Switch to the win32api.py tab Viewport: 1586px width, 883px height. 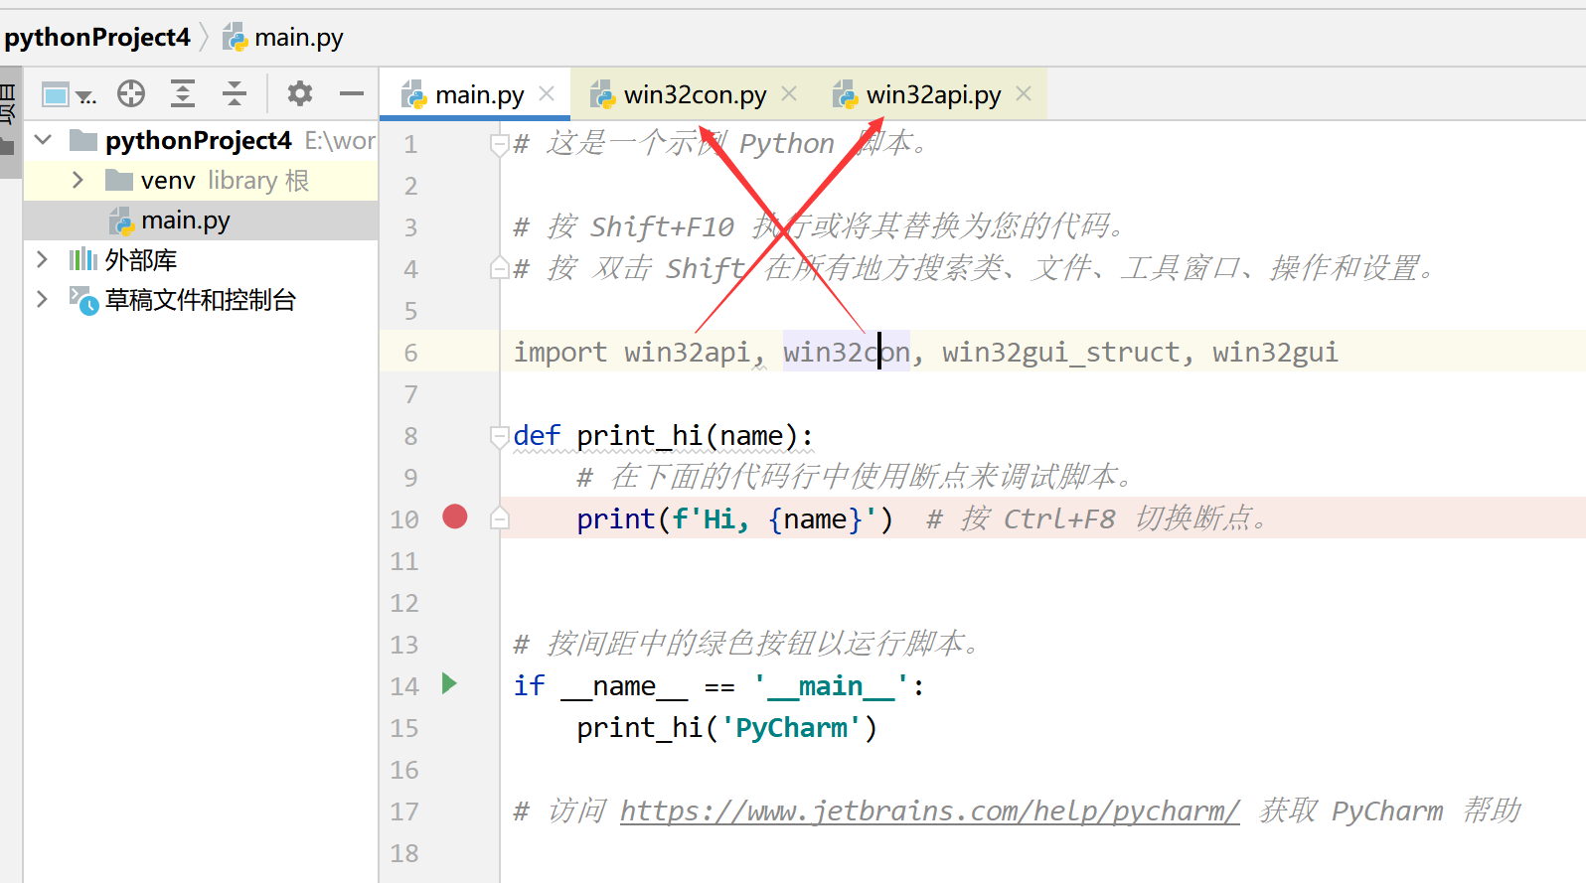[933, 95]
